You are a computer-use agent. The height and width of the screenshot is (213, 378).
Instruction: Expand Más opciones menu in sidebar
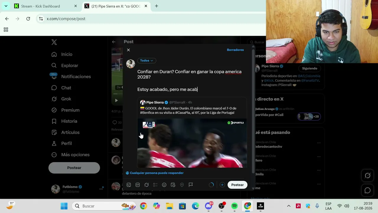click(70, 155)
